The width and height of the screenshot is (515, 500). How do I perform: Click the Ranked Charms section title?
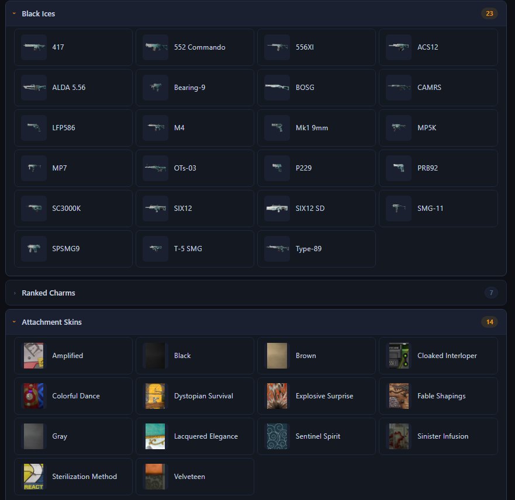coord(49,293)
